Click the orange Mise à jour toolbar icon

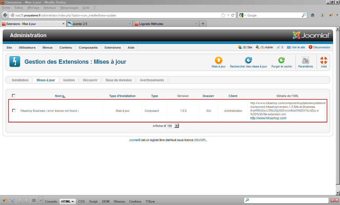[x=218, y=60]
